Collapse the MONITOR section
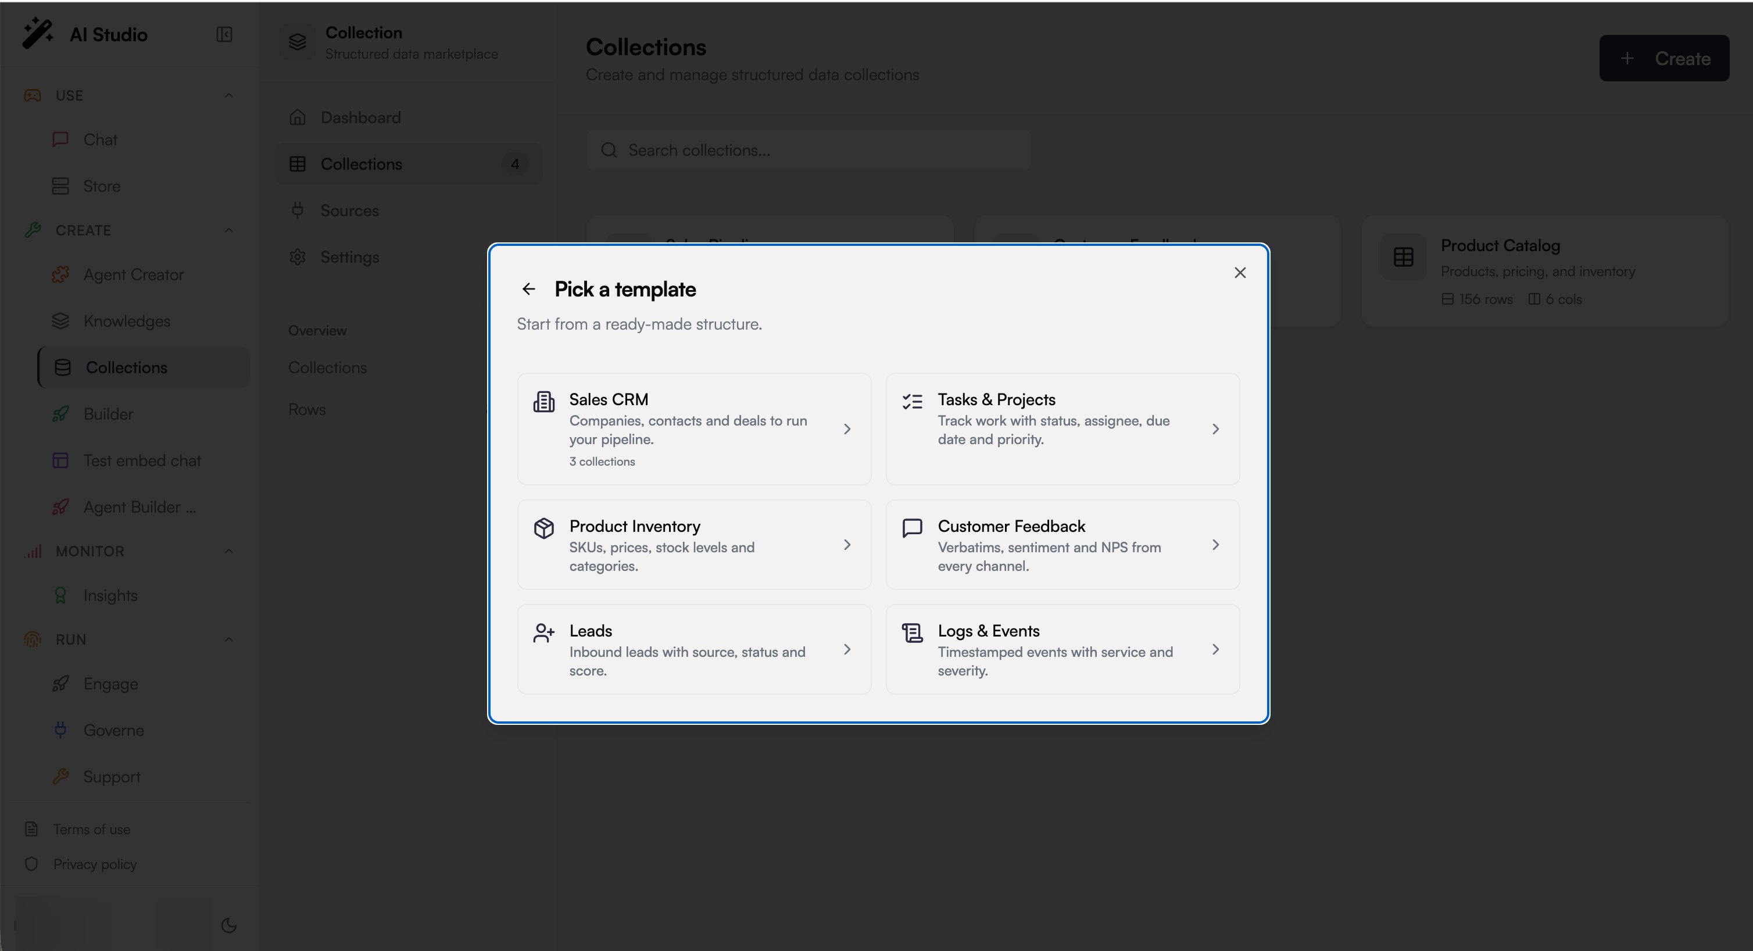1753x951 pixels. point(230,552)
